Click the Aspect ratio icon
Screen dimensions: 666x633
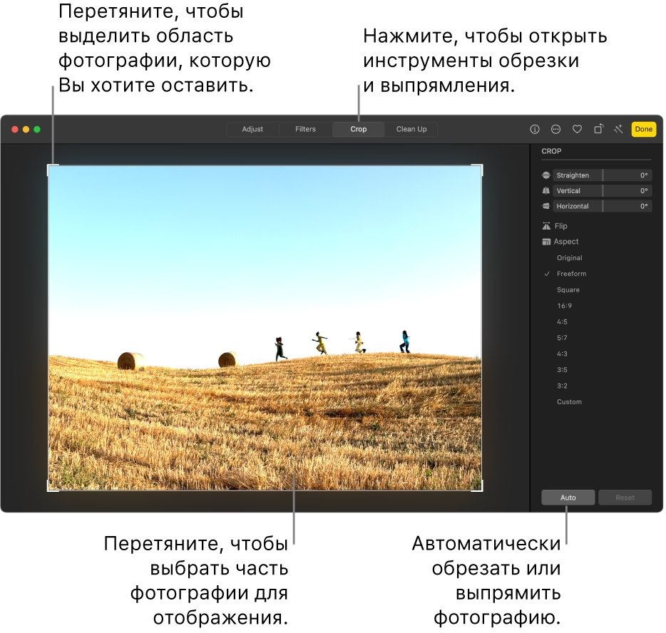click(x=546, y=242)
